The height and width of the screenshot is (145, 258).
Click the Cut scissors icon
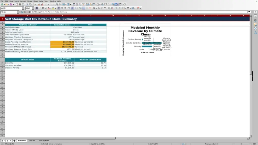click(x=27, y=4)
